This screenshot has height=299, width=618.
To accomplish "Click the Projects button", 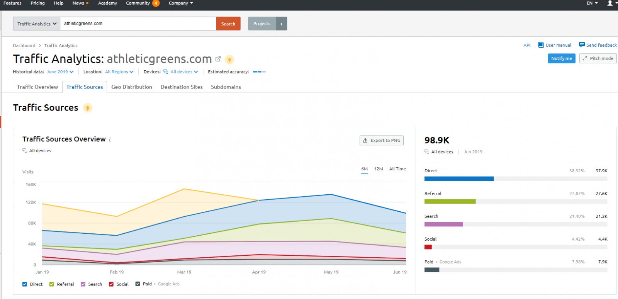I will pyautogui.click(x=262, y=24).
